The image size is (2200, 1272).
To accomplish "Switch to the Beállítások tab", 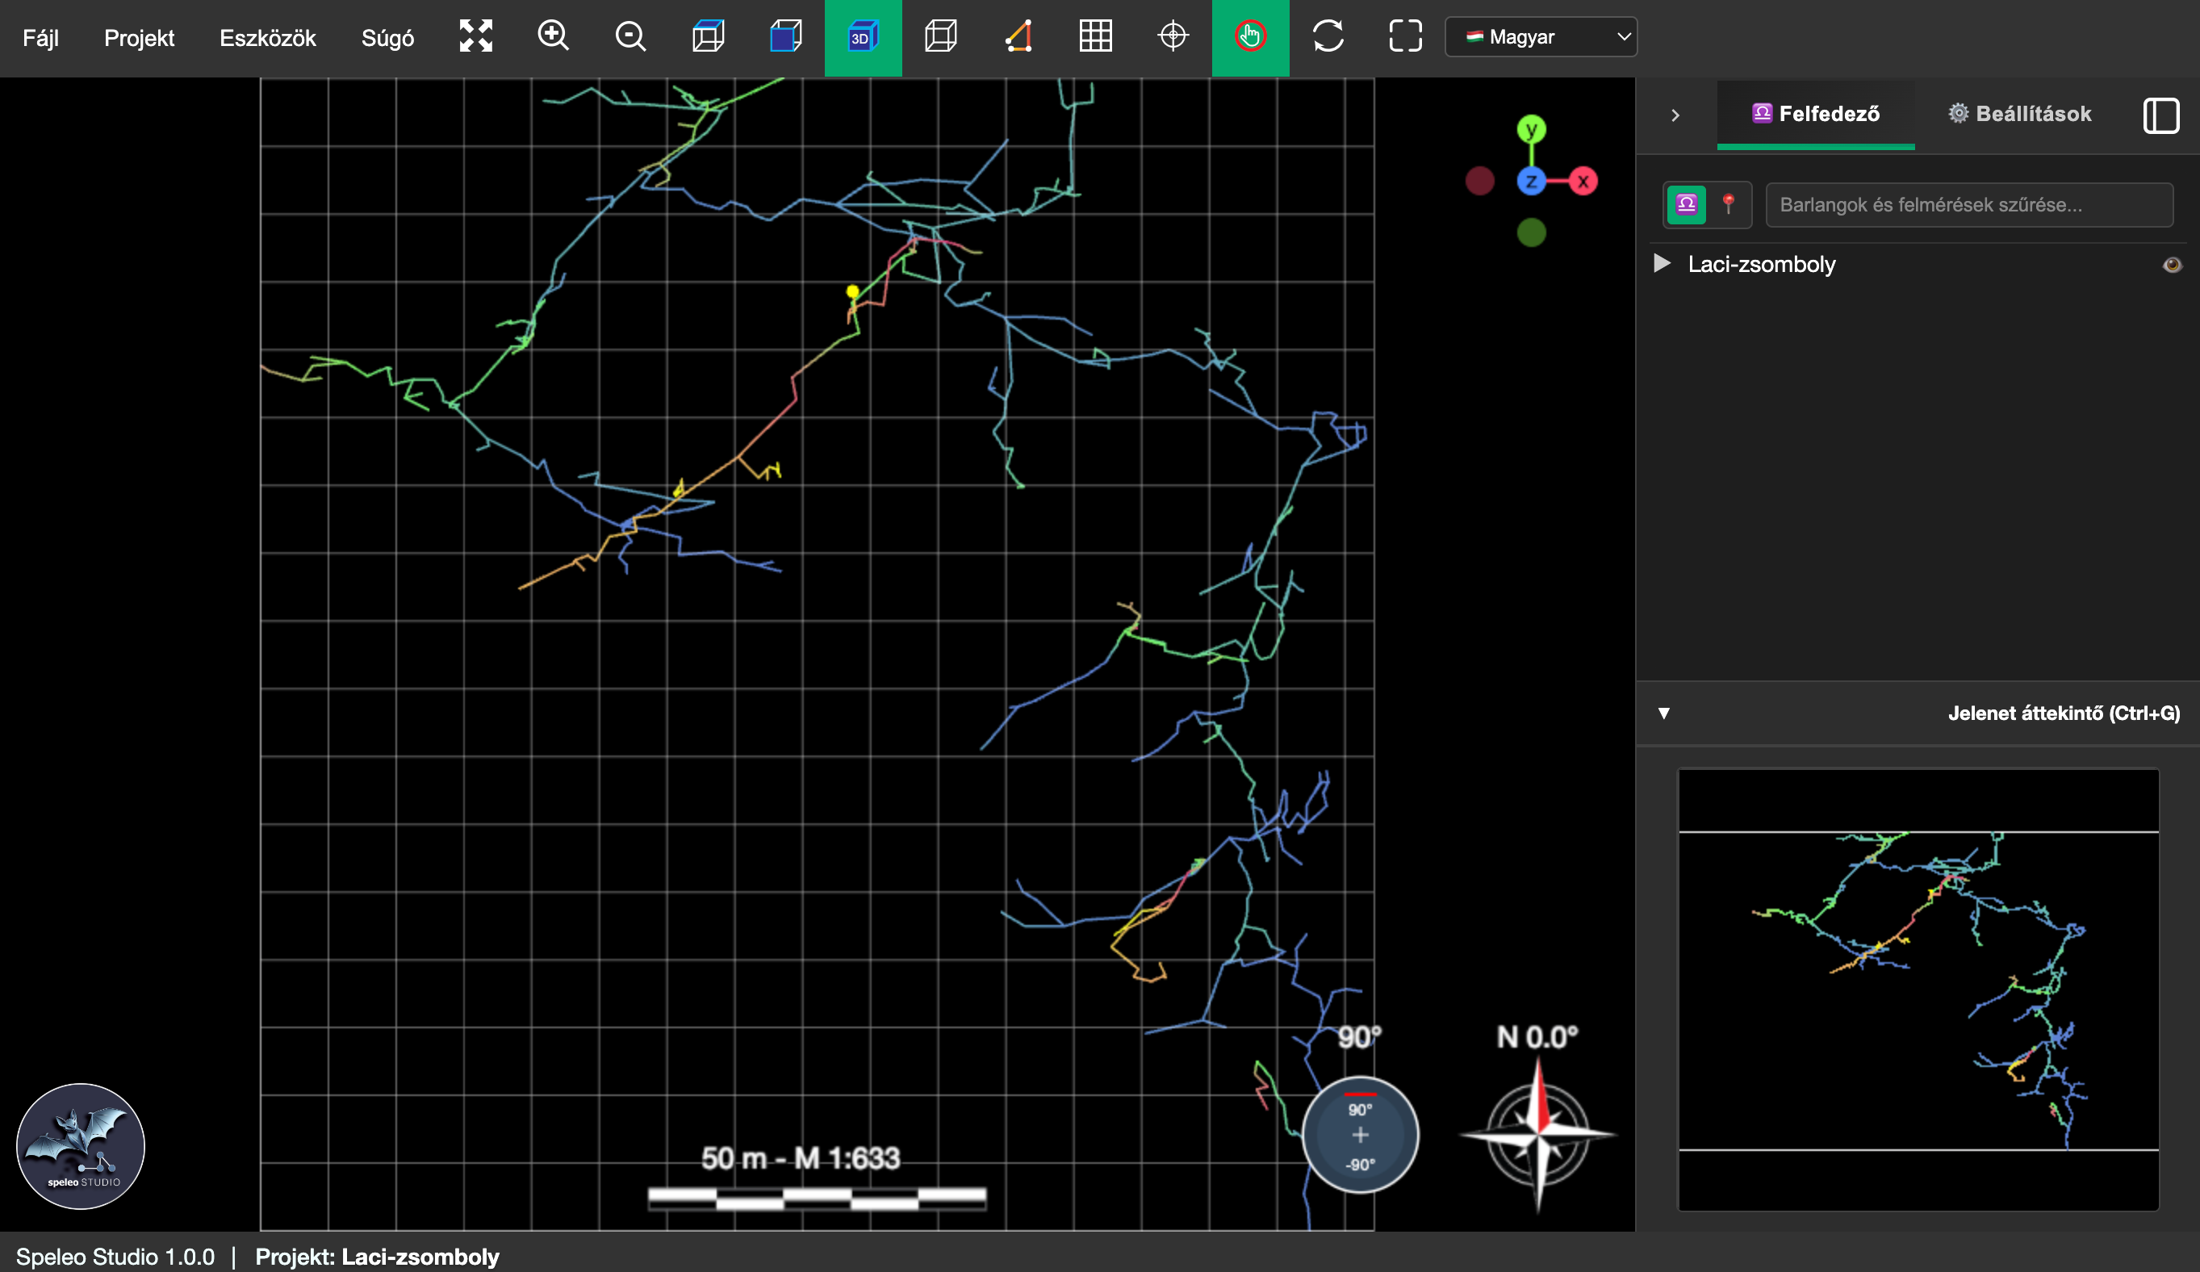I will 2019,114.
